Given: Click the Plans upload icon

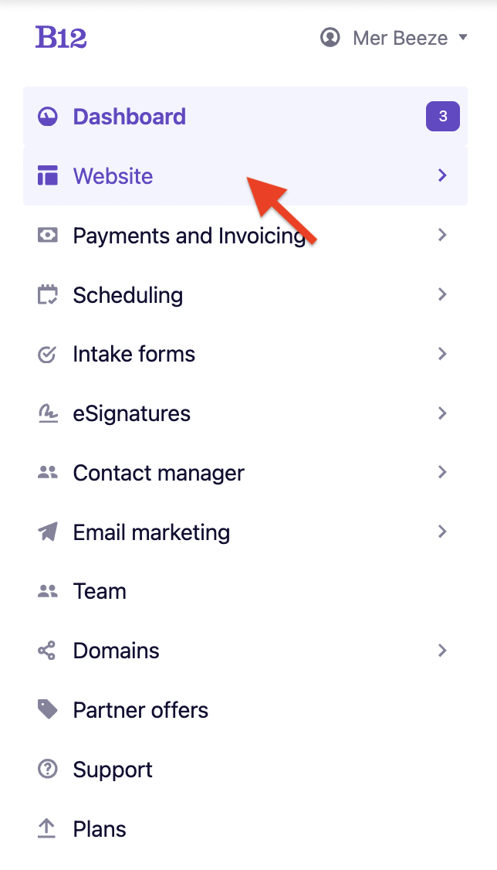Looking at the screenshot, I should click(x=47, y=828).
